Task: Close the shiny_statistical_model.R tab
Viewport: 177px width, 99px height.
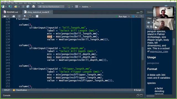Action: pos(51,12)
